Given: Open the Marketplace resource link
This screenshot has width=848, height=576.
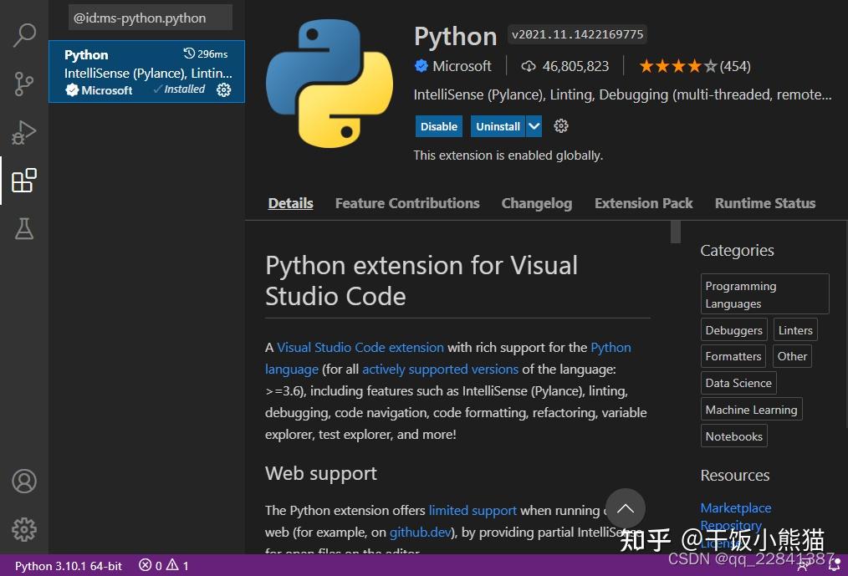Looking at the screenshot, I should [x=735, y=507].
